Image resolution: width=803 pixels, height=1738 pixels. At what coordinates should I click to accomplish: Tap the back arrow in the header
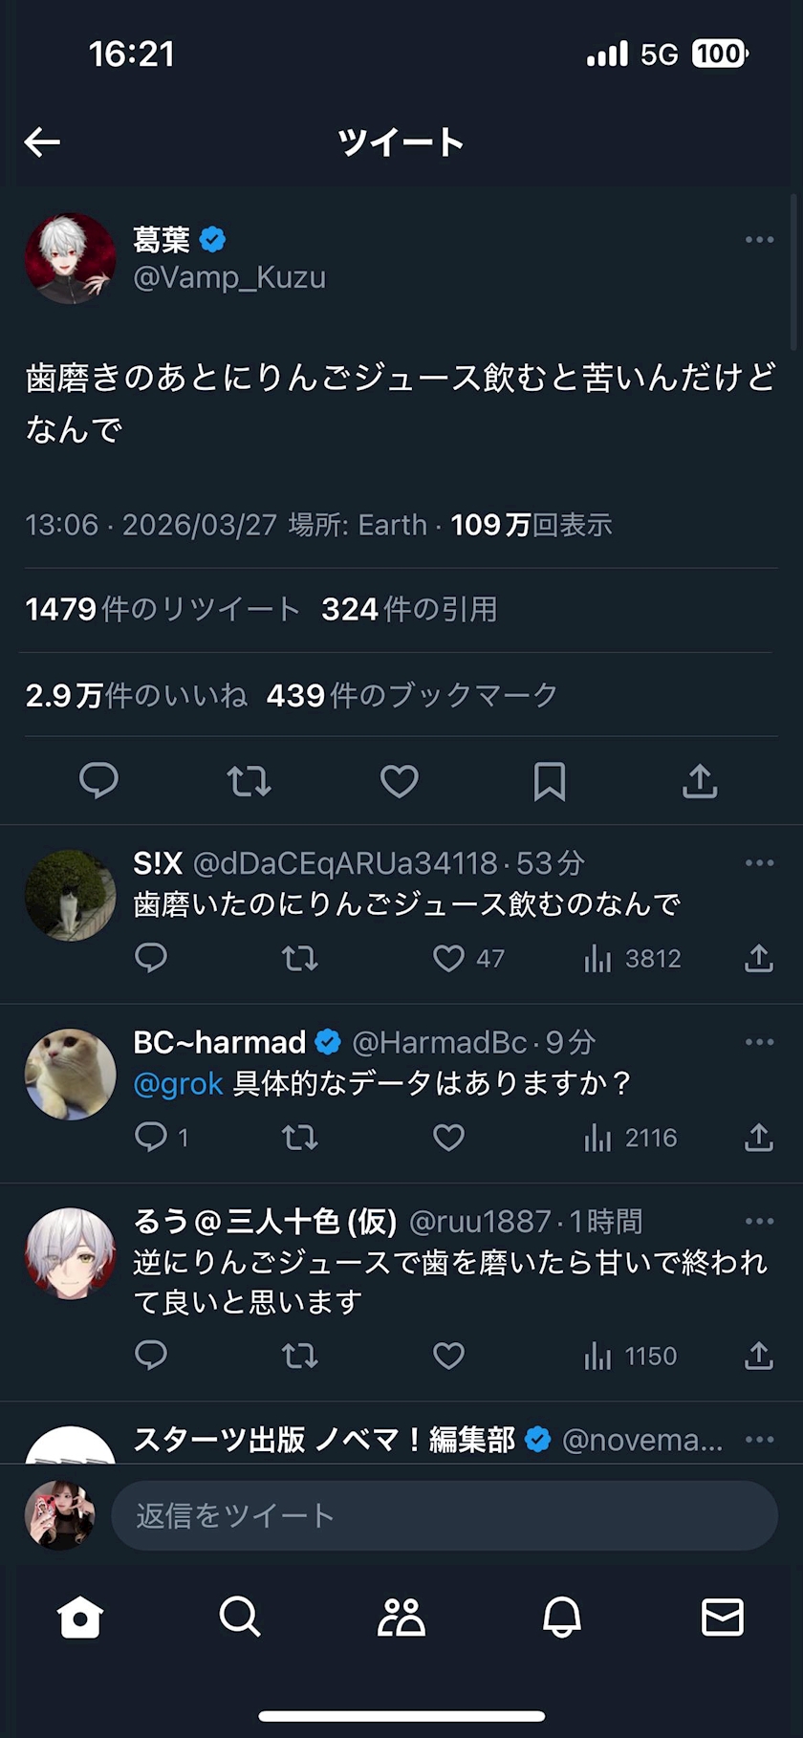coord(42,142)
